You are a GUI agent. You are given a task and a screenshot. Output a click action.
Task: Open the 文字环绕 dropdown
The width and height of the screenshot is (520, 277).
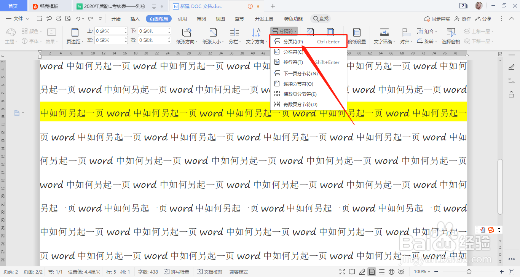tap(384, 42)
